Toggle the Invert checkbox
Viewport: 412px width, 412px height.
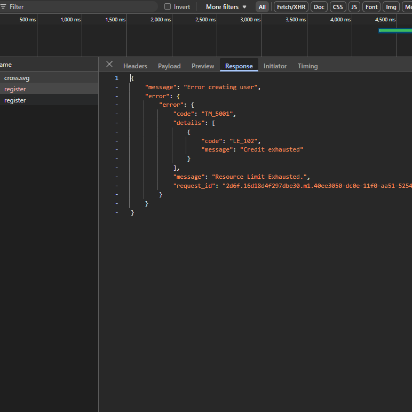pyautogui.click(x=168, y=7)
